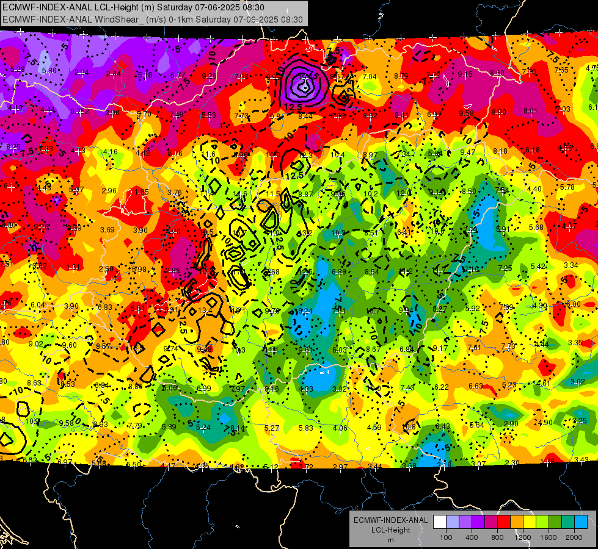The height and width of the screenshot is (549, 598).
Task: Click the wind shear value 3.35
Action: (x=575, y=342)
